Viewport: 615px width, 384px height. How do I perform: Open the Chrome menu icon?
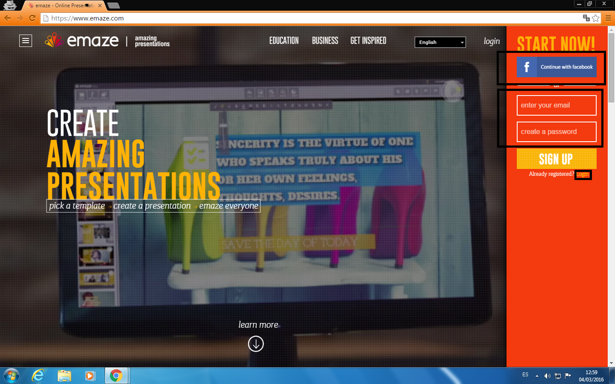coord(608,18)
